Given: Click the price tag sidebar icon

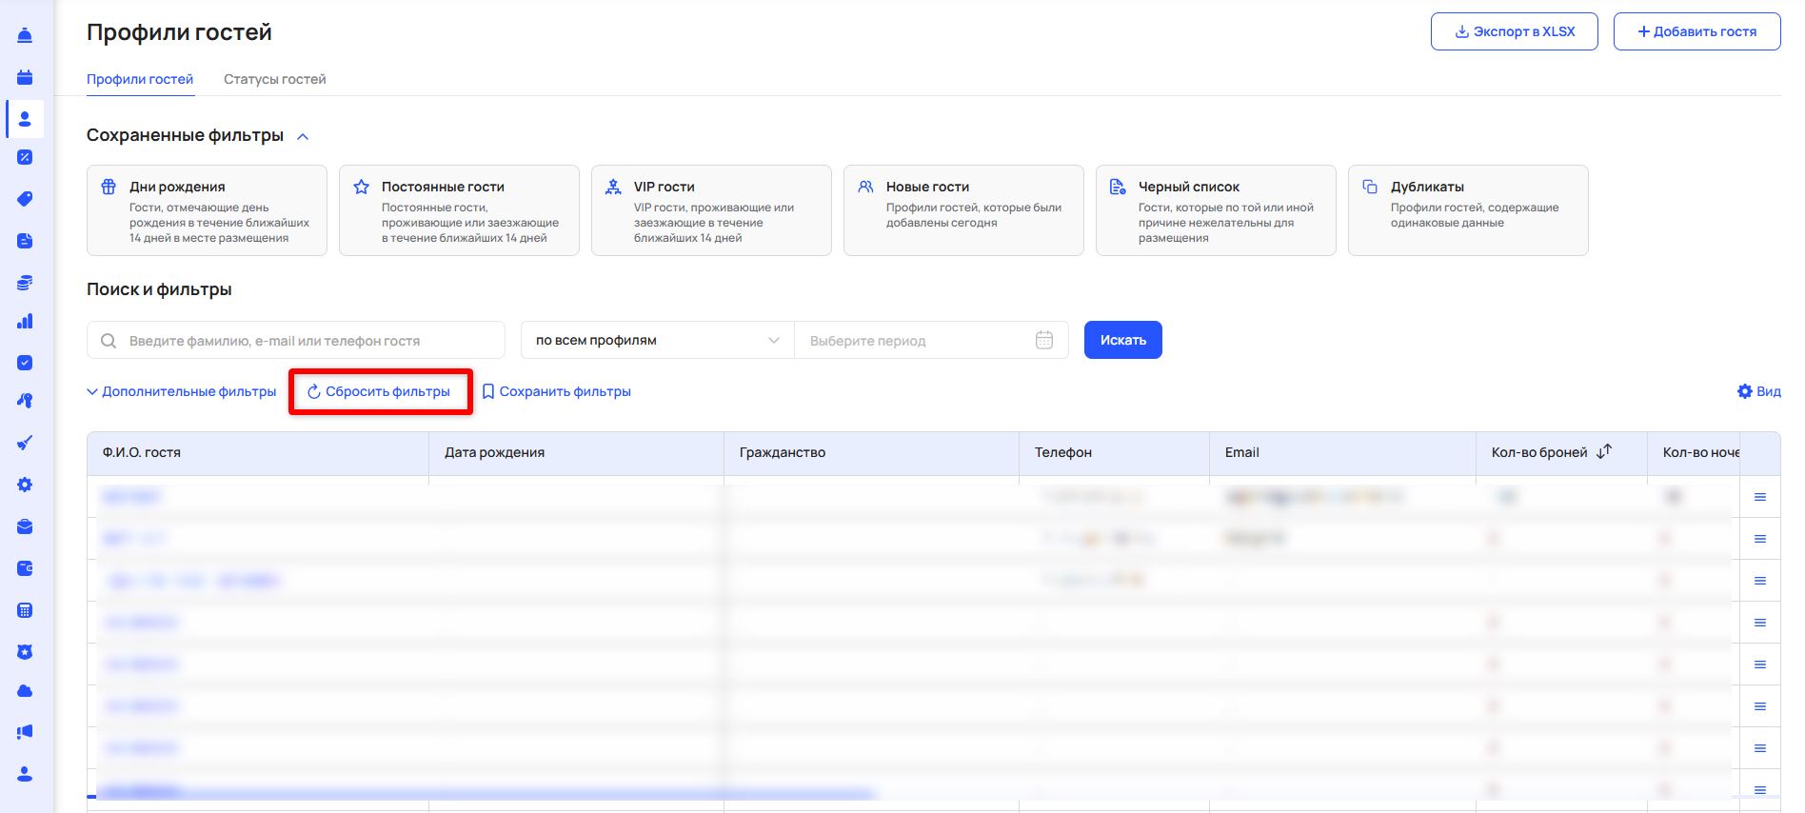Looking at the screenshot, I should point(25,199).
